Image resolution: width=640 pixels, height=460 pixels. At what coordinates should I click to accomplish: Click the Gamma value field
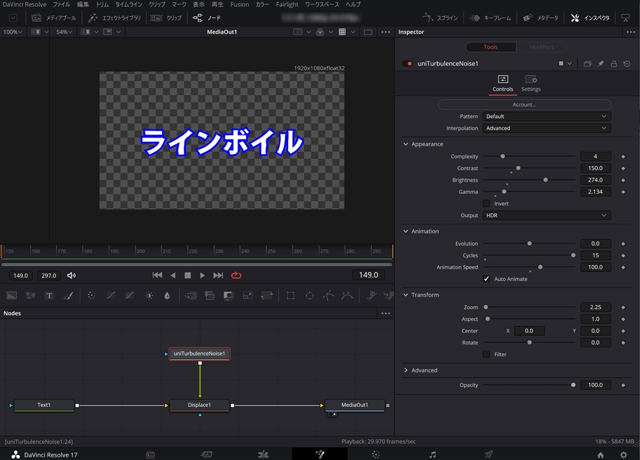[x=596, y=192]
